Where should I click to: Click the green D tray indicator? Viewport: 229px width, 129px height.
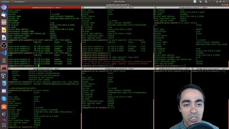point(195,1)
